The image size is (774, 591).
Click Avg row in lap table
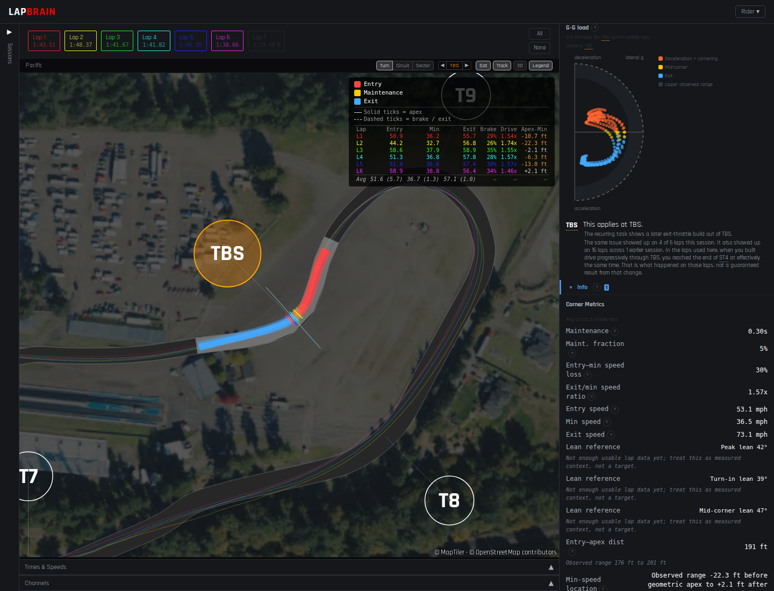pyautogui.click(x=451, y=179)
